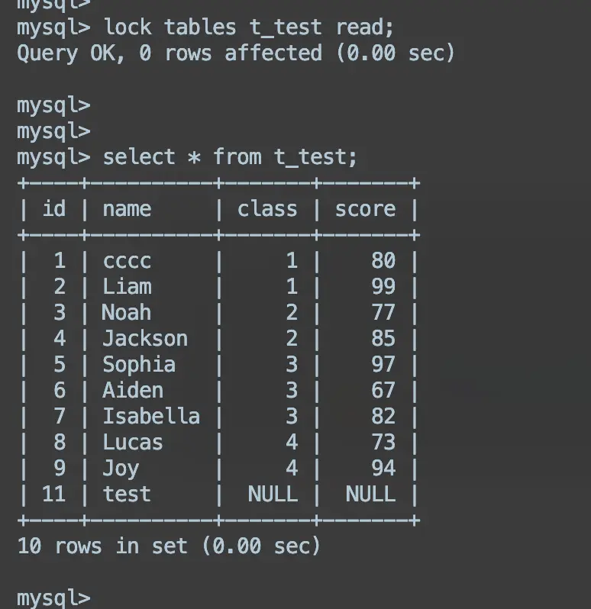Click the 'Lucas' row name
Screen dimensions: 591x609
tap(133, 443)
